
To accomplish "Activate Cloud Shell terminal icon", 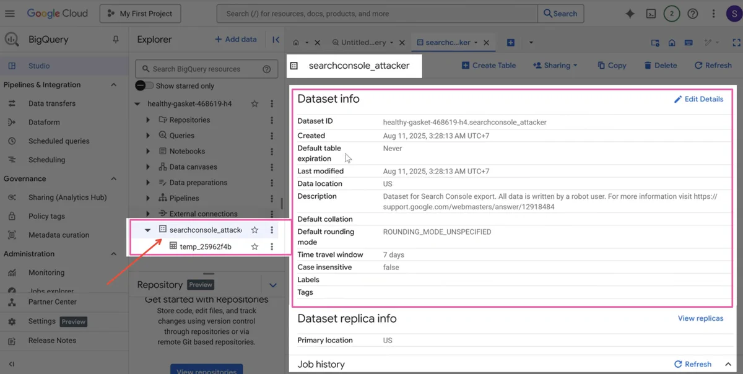I will pyautogui.click(x=651, y=14).
